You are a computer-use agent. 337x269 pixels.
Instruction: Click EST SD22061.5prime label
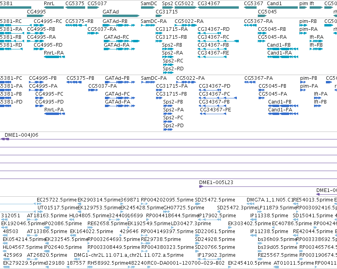215,231
